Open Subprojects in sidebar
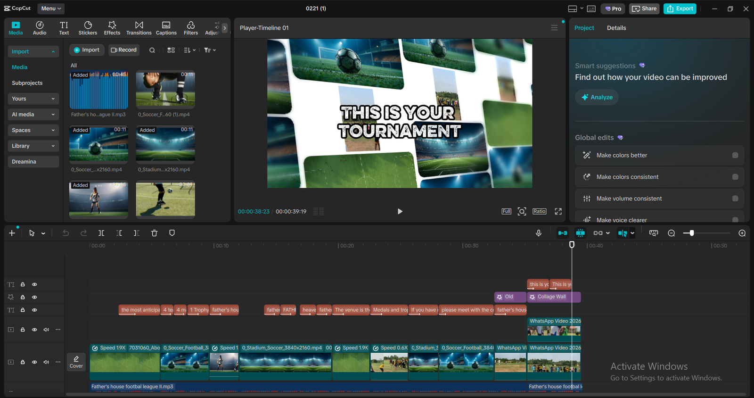The width and height of the screenshot is (754, 398). click(x=27, y=83)
